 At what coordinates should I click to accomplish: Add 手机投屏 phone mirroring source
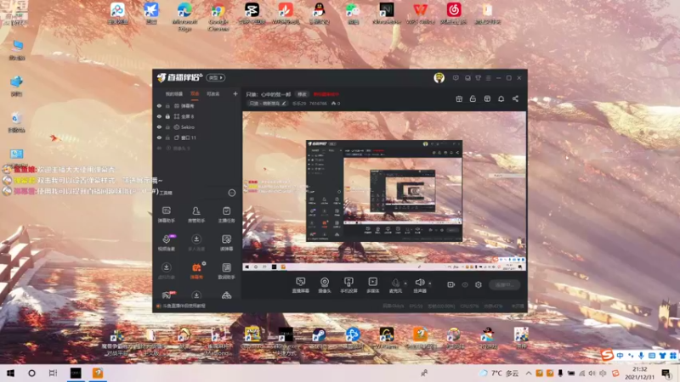348,285
